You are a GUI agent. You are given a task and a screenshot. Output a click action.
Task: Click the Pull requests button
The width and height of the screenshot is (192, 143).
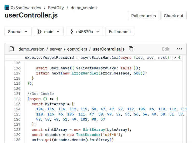click(143, 16)
